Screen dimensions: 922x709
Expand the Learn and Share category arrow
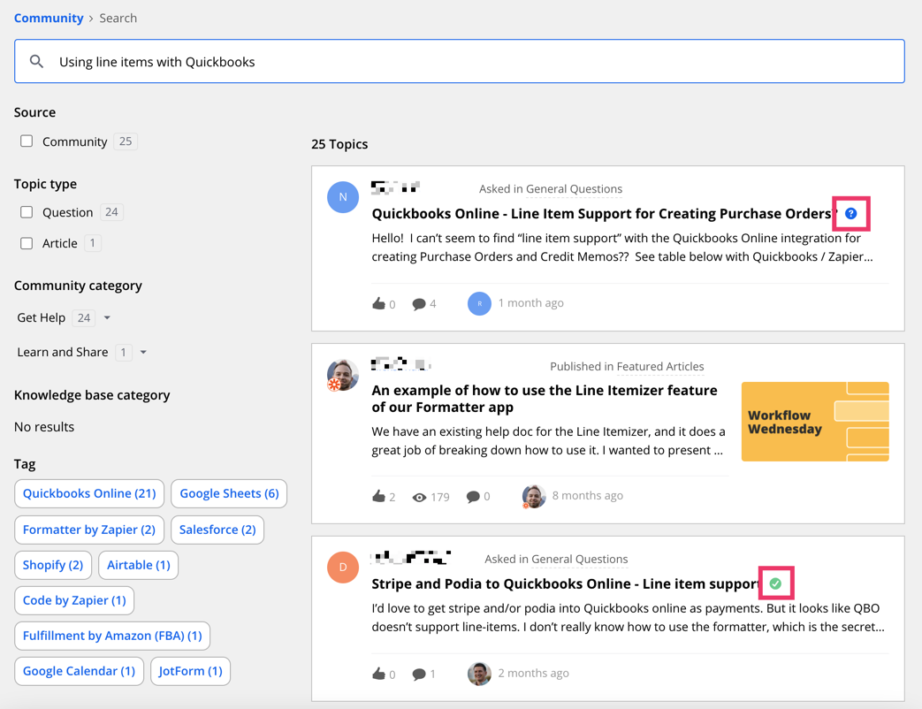coord(143,353)
